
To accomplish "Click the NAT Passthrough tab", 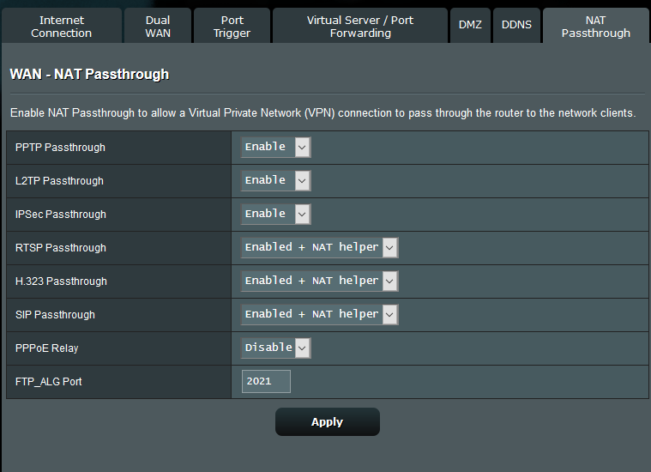I will pos(595,27).
